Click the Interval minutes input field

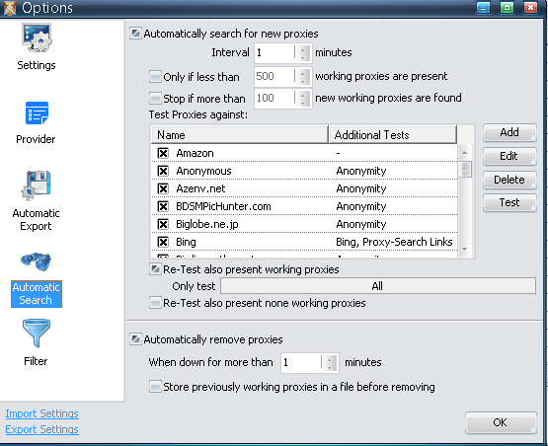point(274,52)
